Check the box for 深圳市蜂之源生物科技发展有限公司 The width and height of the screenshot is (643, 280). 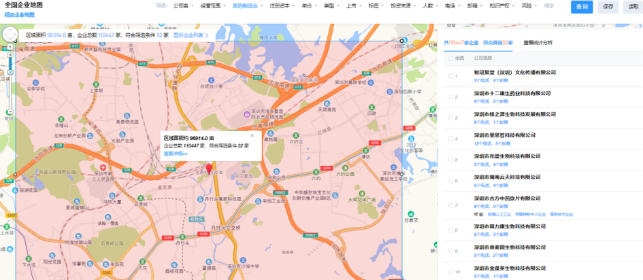click(450, 118)
